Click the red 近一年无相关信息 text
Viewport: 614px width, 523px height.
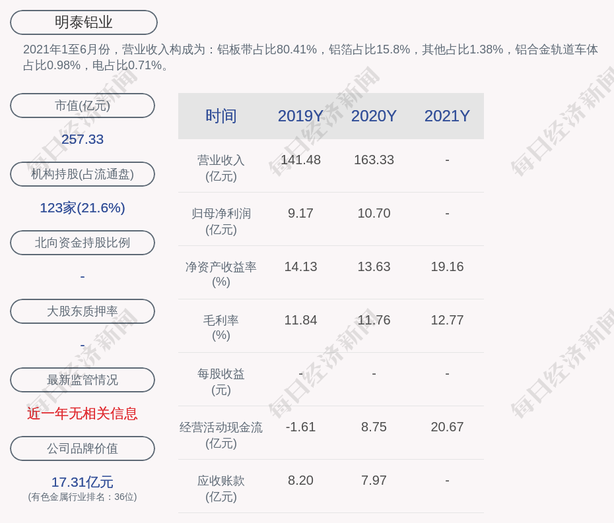click(x=83, y=414)
